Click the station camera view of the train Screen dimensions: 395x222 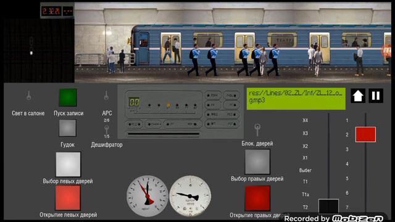(233, 43)
